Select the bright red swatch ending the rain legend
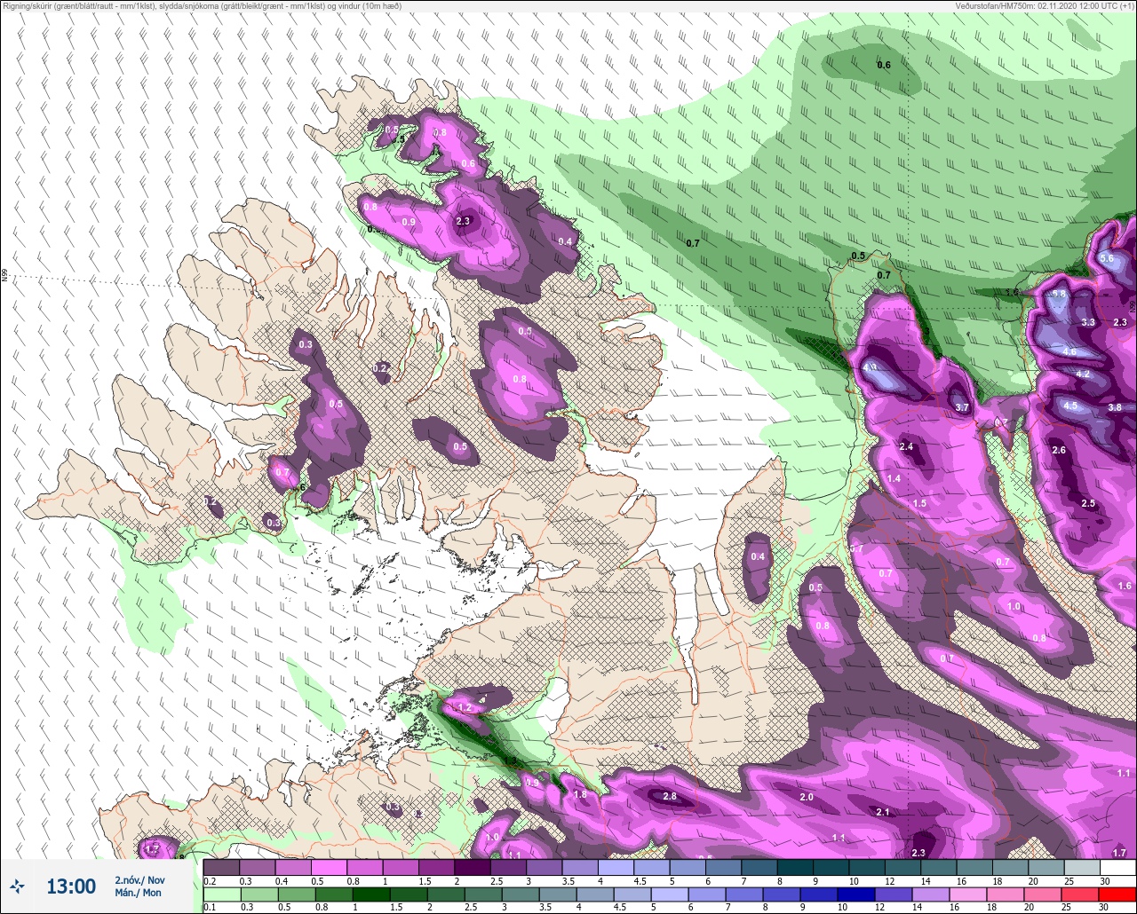 click(1117, 893)
